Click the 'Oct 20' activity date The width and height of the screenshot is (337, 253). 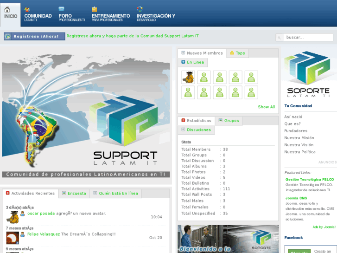(x=156, y=238)
